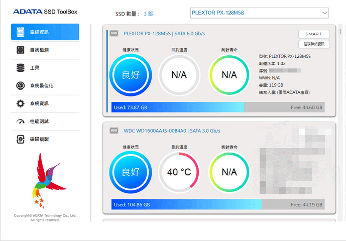Select the 磁碟複製 disk clone tab
The height and width of the screenshot is (241, 346).
pyautogui.click(x=45, y=139)
